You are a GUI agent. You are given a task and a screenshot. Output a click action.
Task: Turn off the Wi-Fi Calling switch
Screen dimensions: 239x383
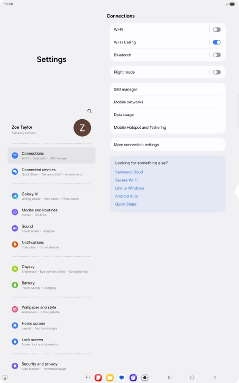[x=217, y=42]
